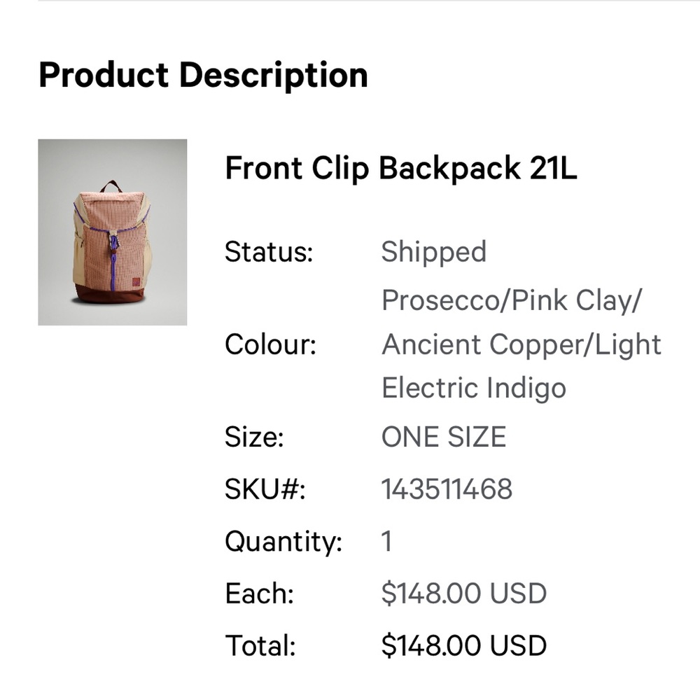
Task: Click the backpack product thumbnail image
Action: pyautogui.click(x=112, y=232)
